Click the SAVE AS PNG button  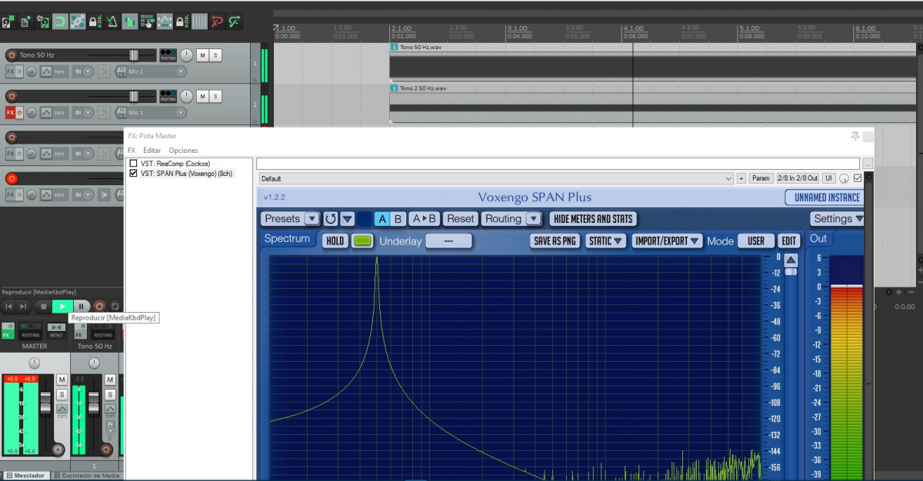coord(554,241)
